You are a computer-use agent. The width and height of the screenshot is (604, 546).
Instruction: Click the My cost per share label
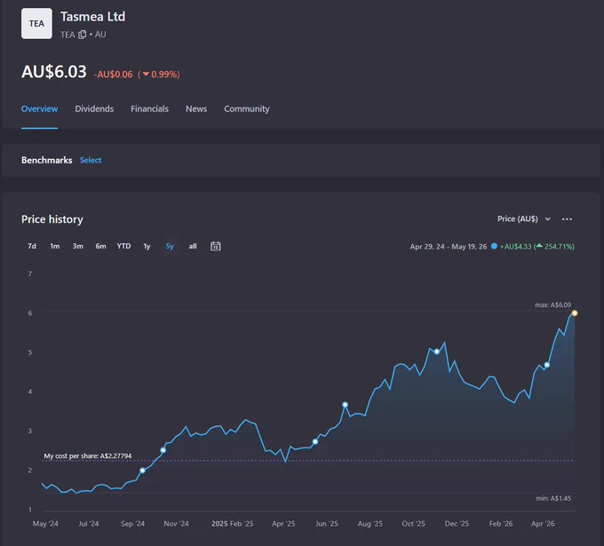point(87,456)
